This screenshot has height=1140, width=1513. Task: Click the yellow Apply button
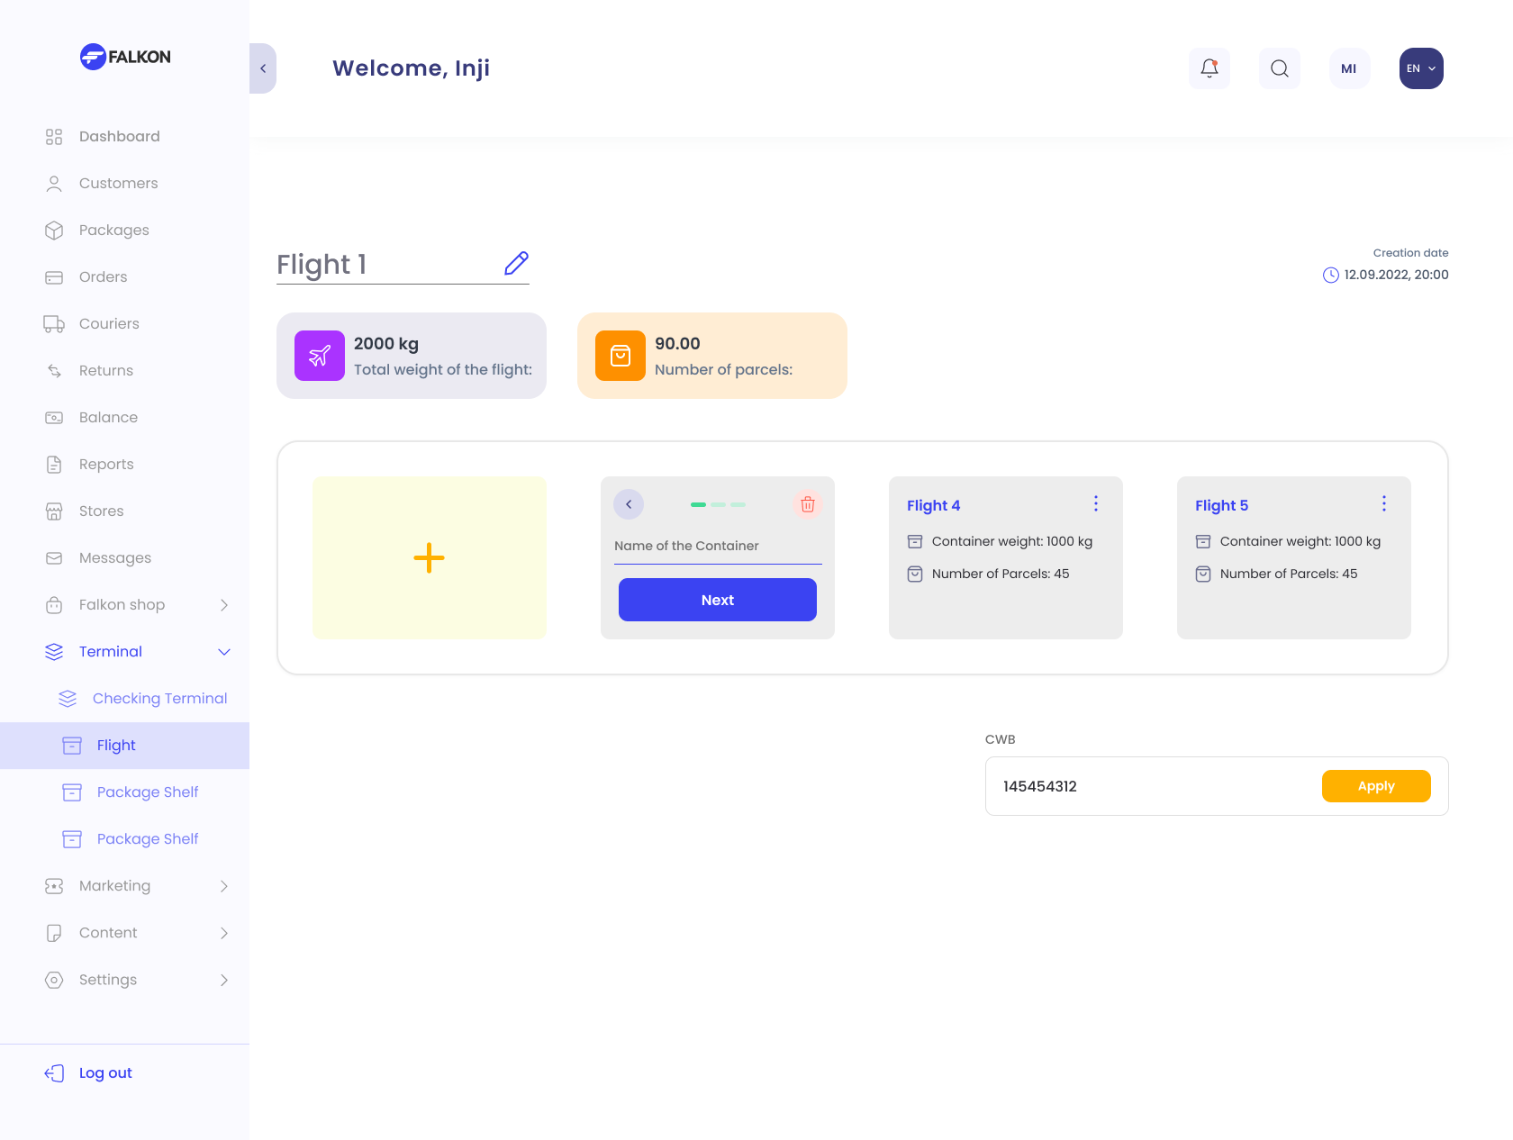coord(1375,786)
